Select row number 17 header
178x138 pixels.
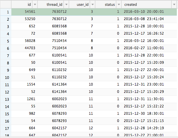point(6,128)
